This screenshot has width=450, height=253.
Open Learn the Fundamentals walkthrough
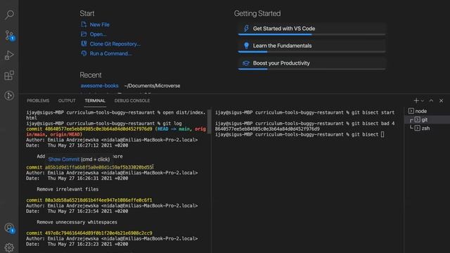[x=311, y=46]
